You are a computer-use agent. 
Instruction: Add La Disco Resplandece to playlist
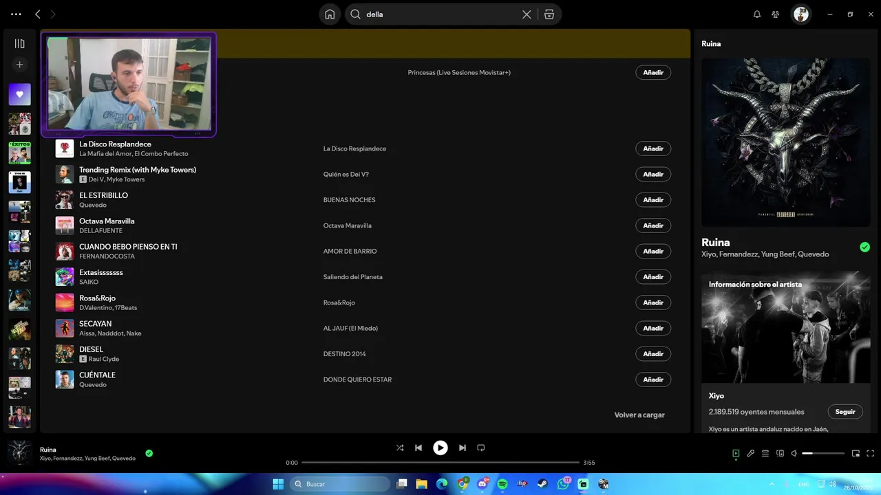[x=653, y=148]
